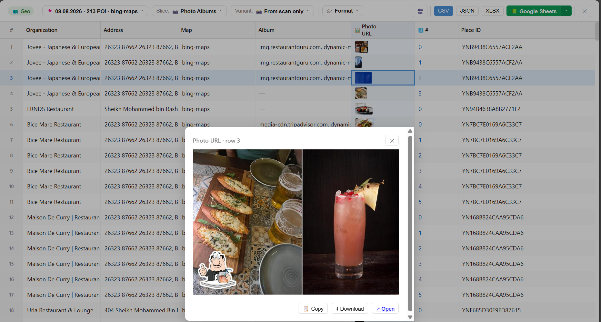This screenshot has height=322, width=601.
Task: Close the Photo URL row 3 popup
Action: point(392,140)
